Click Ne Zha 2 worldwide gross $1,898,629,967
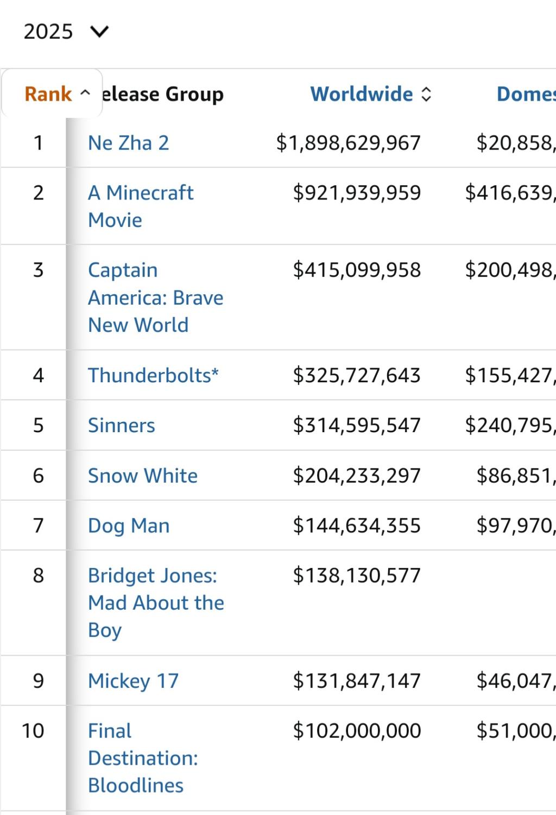 349,143
